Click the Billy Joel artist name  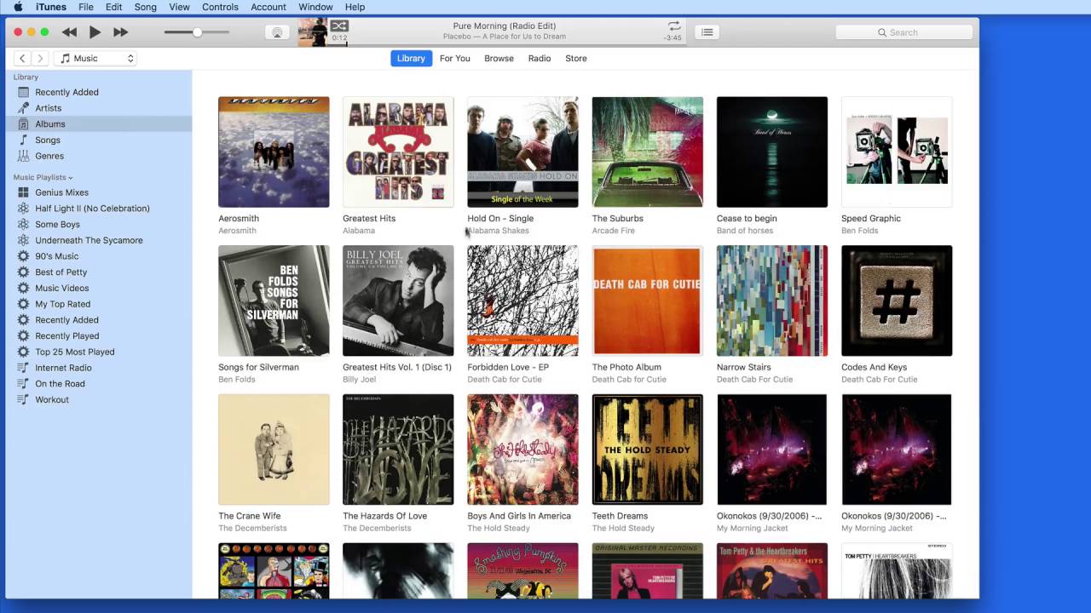tap(359, 380)
